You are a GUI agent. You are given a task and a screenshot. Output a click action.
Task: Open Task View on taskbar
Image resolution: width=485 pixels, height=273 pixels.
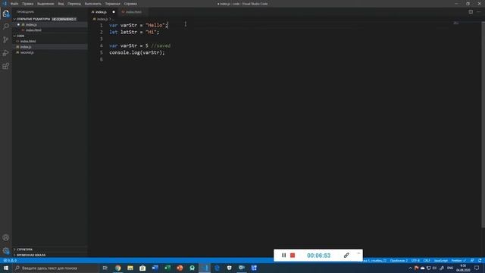tap(105, 268)
